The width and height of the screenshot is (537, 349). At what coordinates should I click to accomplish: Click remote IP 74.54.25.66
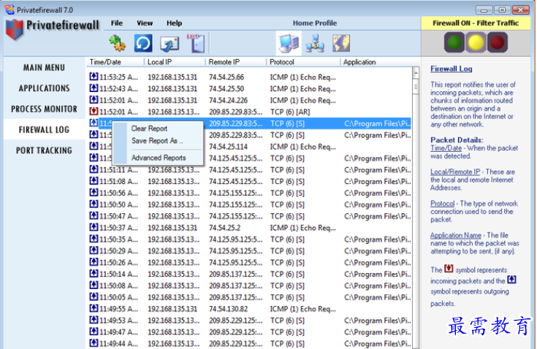tap(226, 77)
